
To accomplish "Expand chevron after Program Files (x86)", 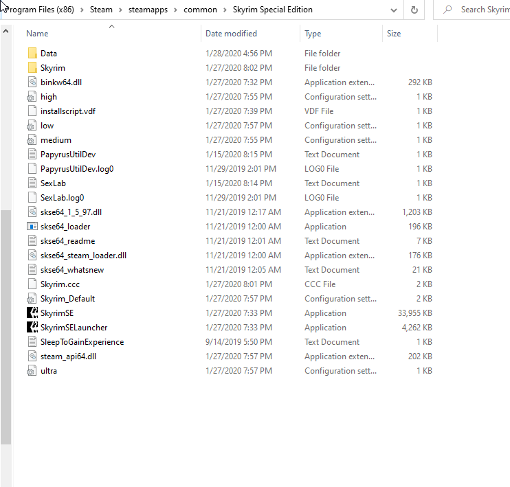I will [x=82, y=10].
